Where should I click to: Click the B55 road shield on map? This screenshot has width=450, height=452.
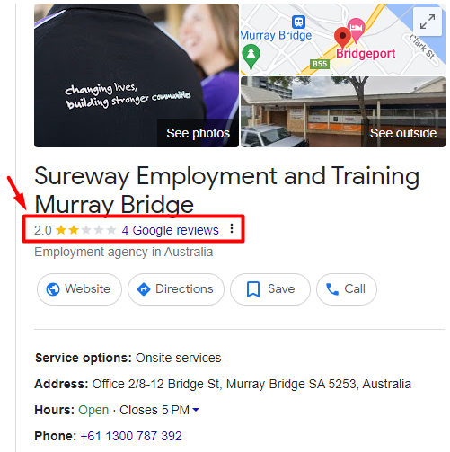[x=320, y=64]
